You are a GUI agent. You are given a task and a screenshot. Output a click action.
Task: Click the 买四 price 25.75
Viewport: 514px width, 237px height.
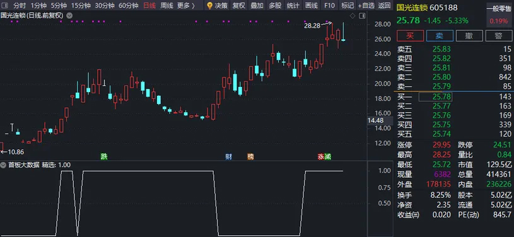click(441, 125)
